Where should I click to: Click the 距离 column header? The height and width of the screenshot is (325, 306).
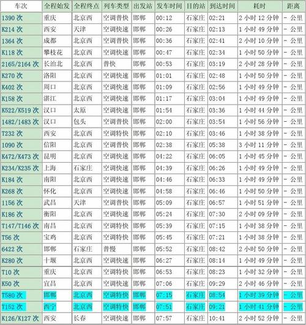tap(294, 6)
